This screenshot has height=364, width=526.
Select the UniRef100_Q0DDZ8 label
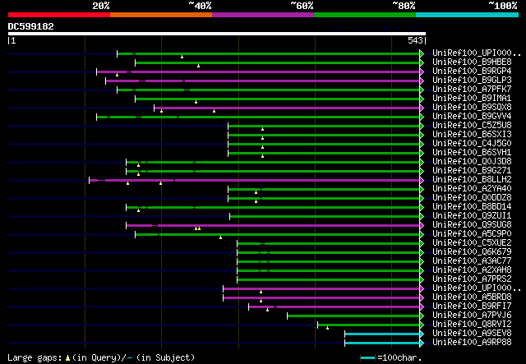472,197
